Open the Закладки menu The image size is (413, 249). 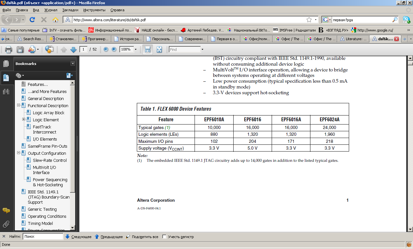[x=70, y=10]
